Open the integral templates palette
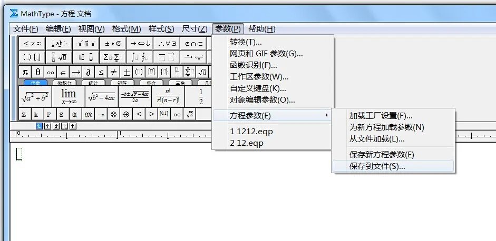The image size is (496, 241). (140, 57)
